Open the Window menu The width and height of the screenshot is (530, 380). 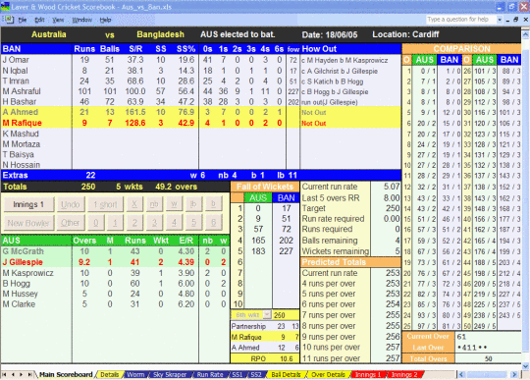[81, 20]
